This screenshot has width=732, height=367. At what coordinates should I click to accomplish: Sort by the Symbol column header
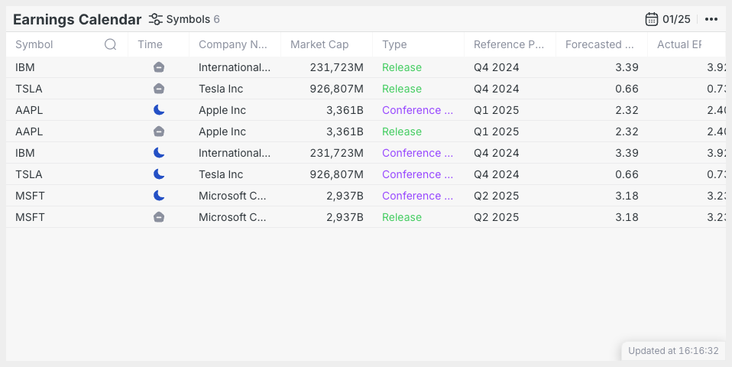34,44
